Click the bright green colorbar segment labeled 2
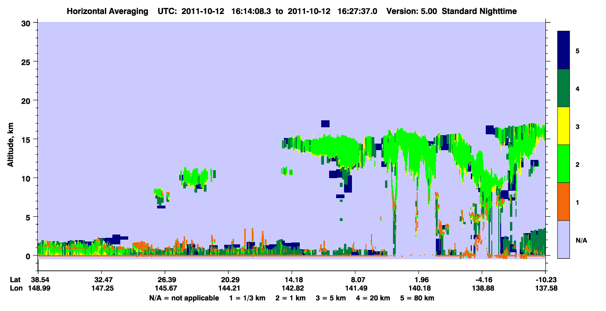The height and width of the screenshot is (311, 606). [x=564, y=164]
